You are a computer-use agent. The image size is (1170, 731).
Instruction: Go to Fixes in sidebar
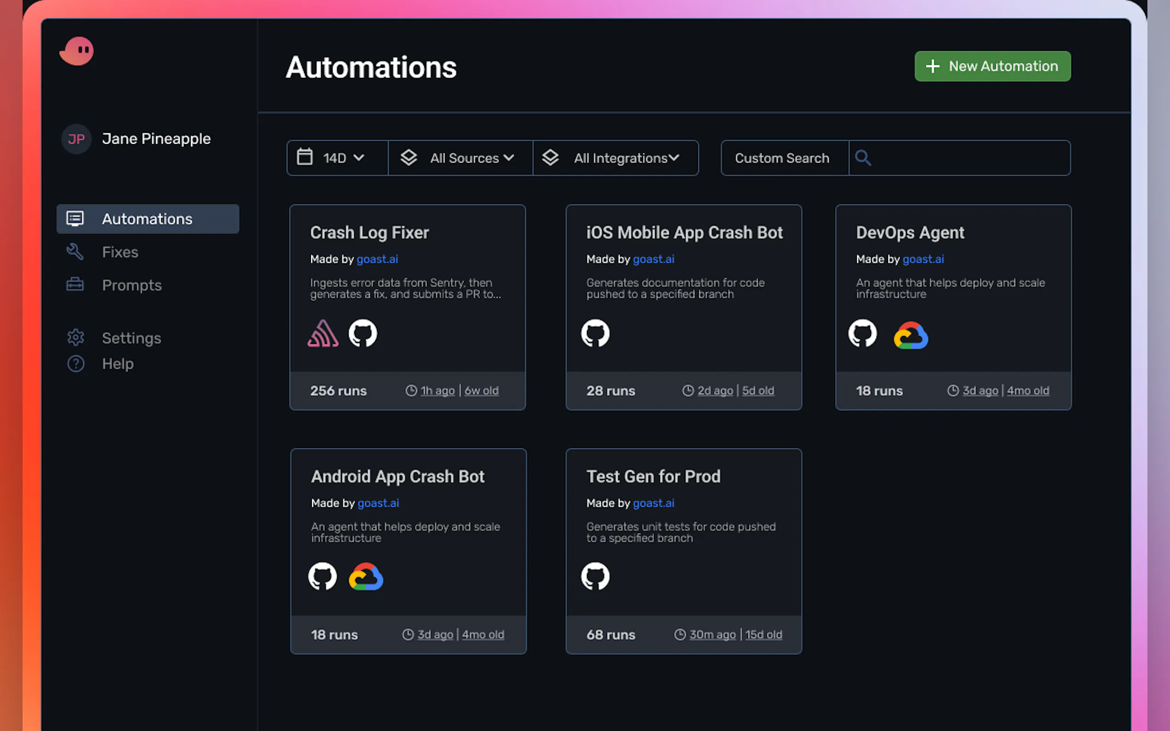120,252
